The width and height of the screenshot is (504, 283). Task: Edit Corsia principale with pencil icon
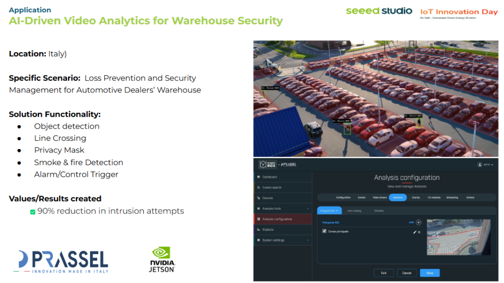tap(414, 232)
